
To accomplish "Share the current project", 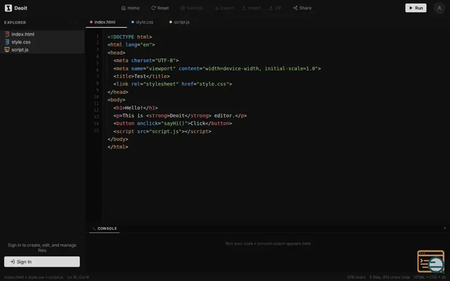I will coord(302,8).
